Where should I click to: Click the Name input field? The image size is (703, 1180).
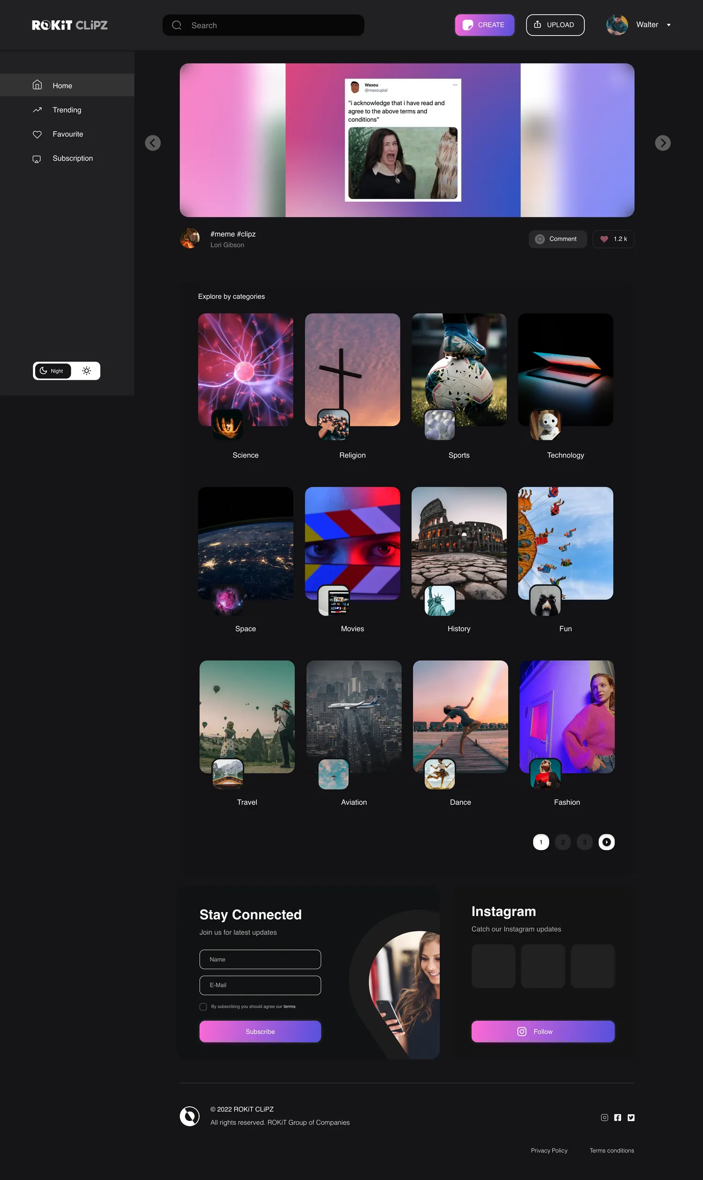coord(260,959)
